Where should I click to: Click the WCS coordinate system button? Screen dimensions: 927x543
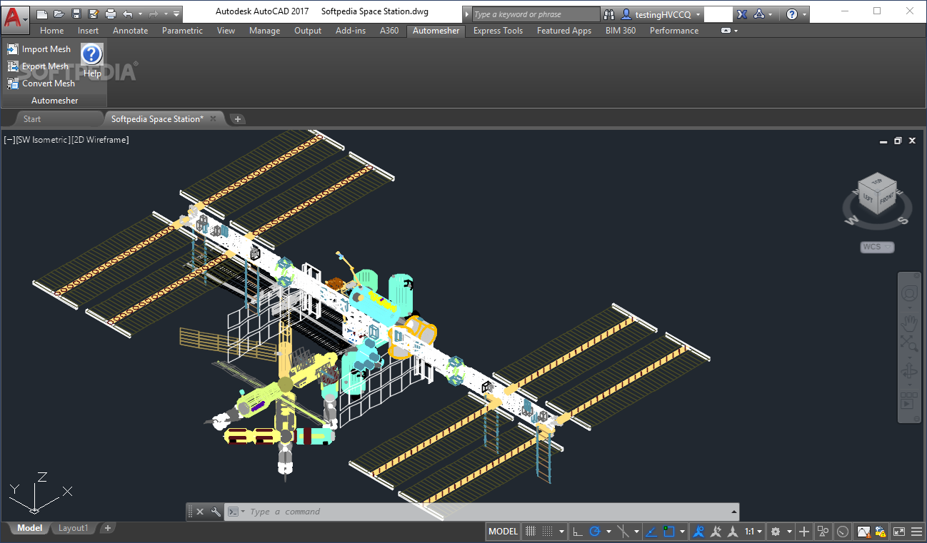click(x=877, y=247)
